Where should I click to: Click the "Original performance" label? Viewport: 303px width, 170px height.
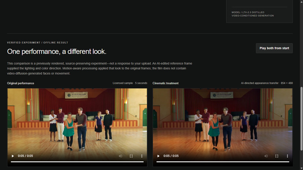(x=20, y=83)
